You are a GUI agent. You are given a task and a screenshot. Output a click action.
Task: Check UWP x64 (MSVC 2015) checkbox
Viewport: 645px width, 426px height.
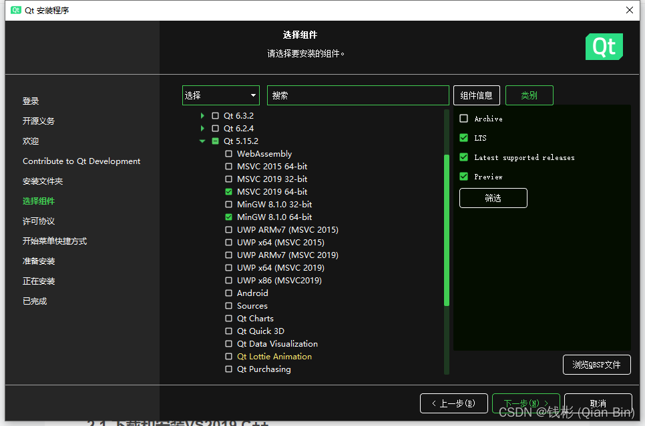[x=229, y=243]
